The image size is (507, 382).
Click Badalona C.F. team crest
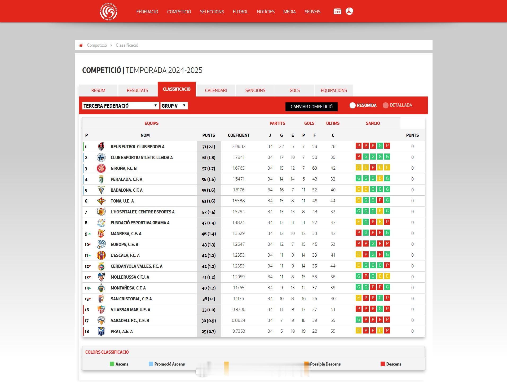(x=101, y=190)
